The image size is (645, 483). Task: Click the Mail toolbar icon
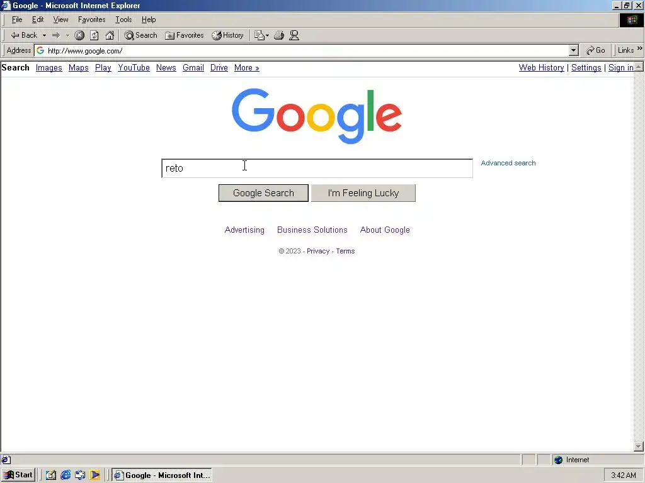point(261,35)
